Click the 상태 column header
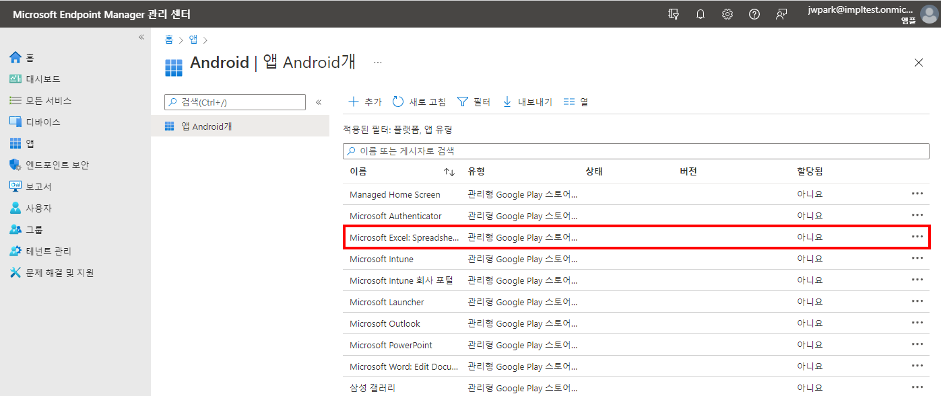 [x=594, y=172]
